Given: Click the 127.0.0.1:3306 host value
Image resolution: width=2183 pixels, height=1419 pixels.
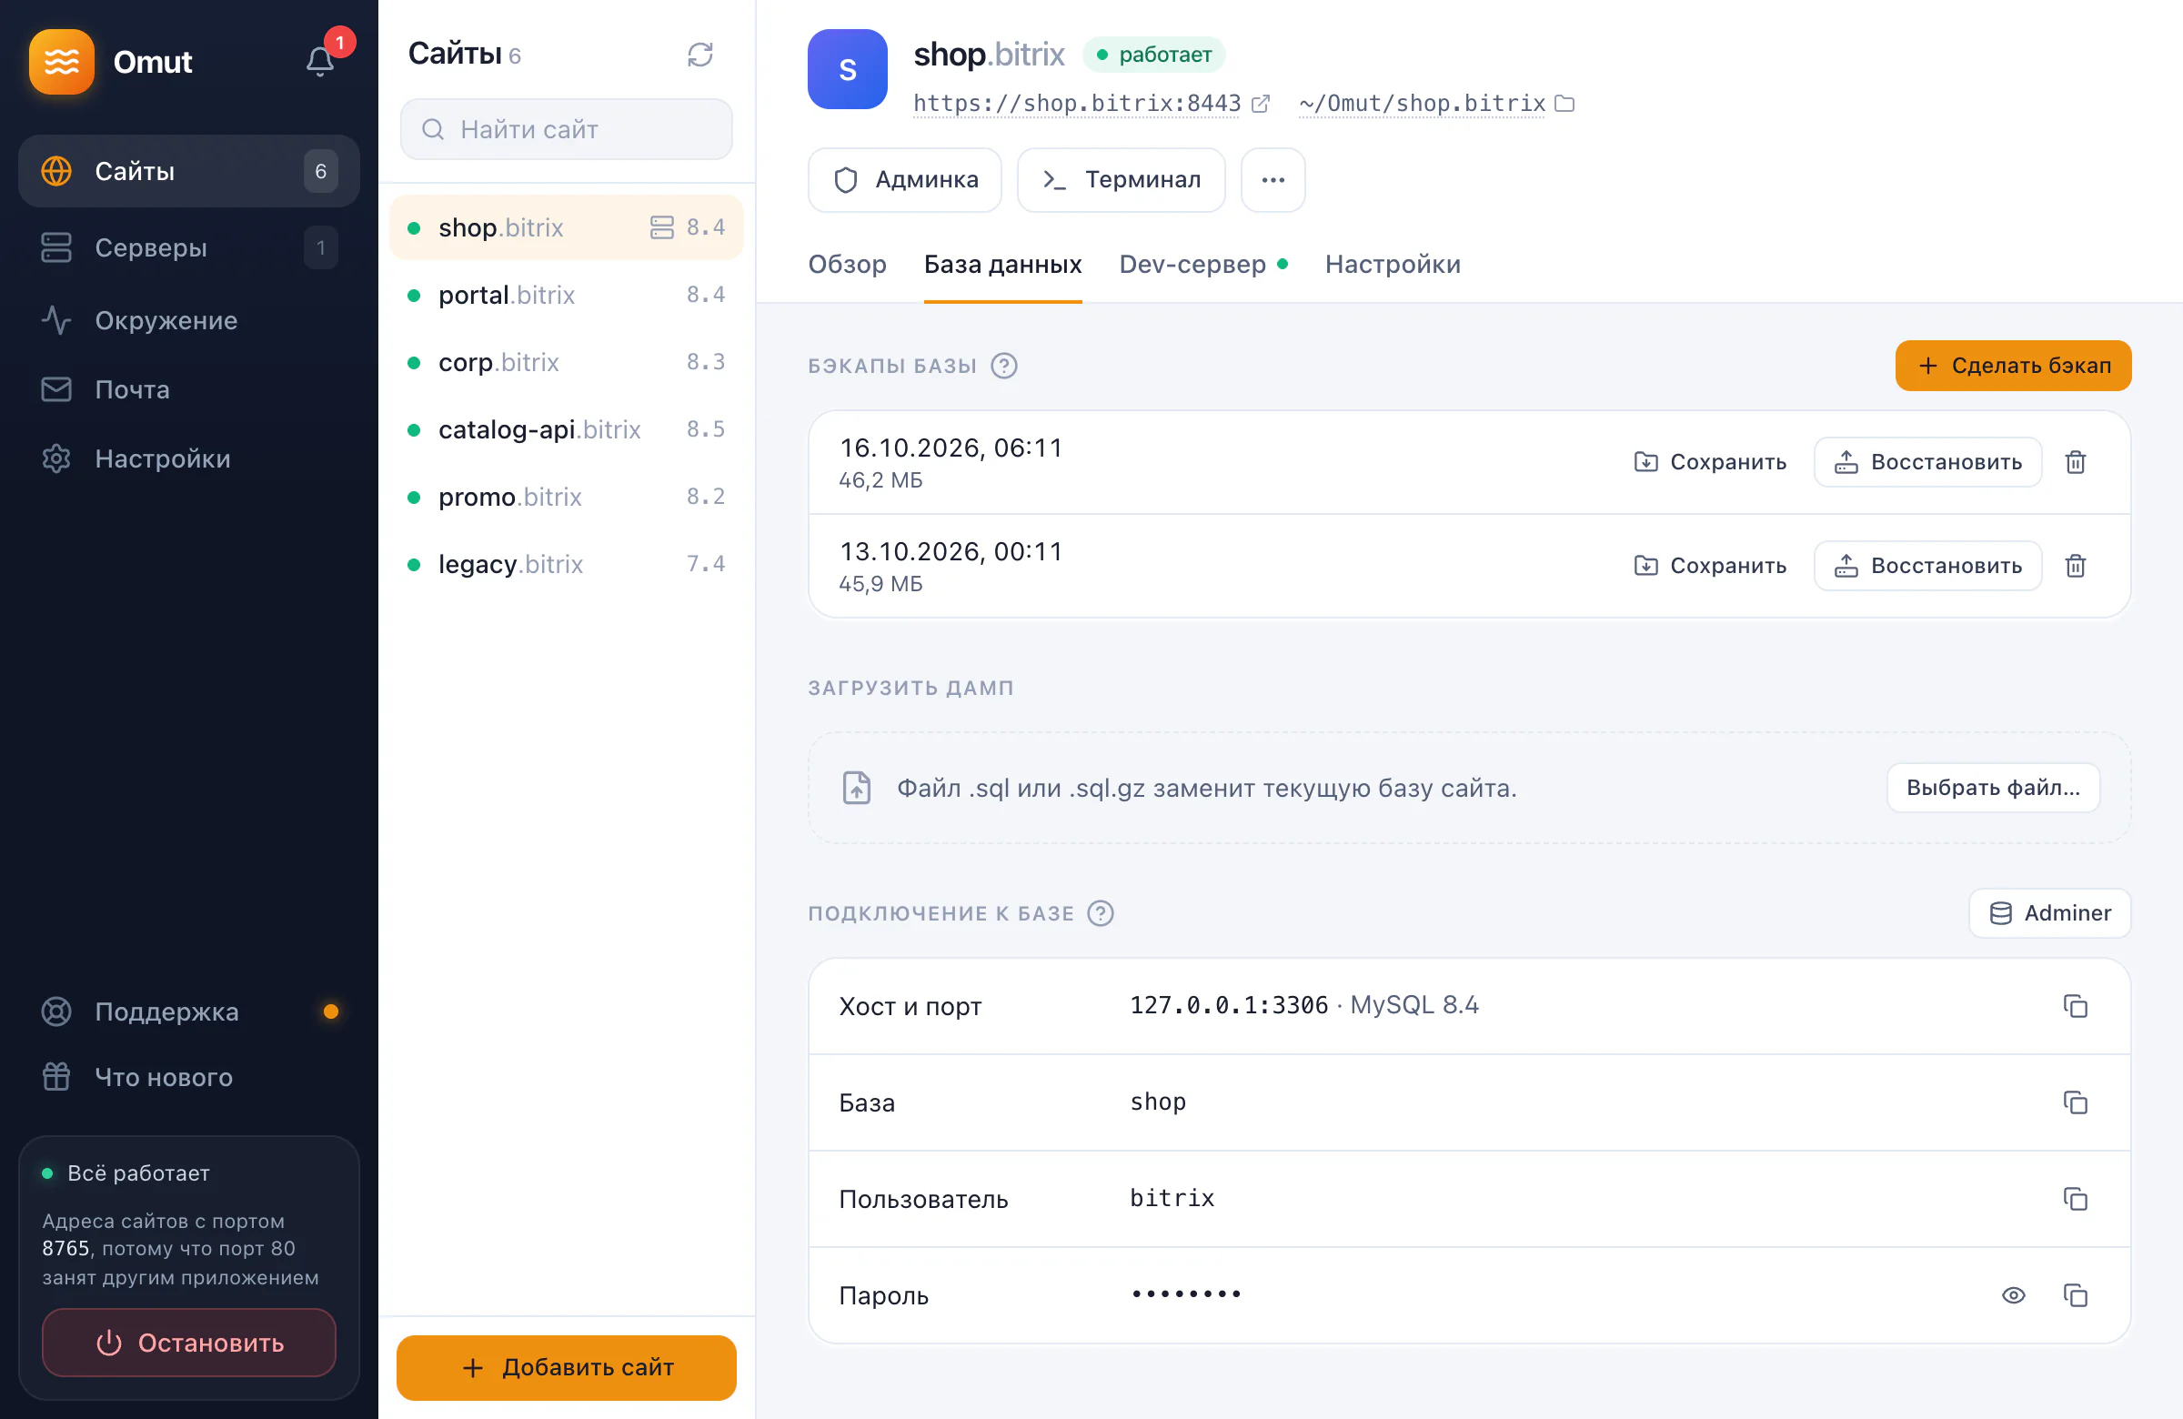Looking at the screenshot, I should (x=1229, y=1005).
